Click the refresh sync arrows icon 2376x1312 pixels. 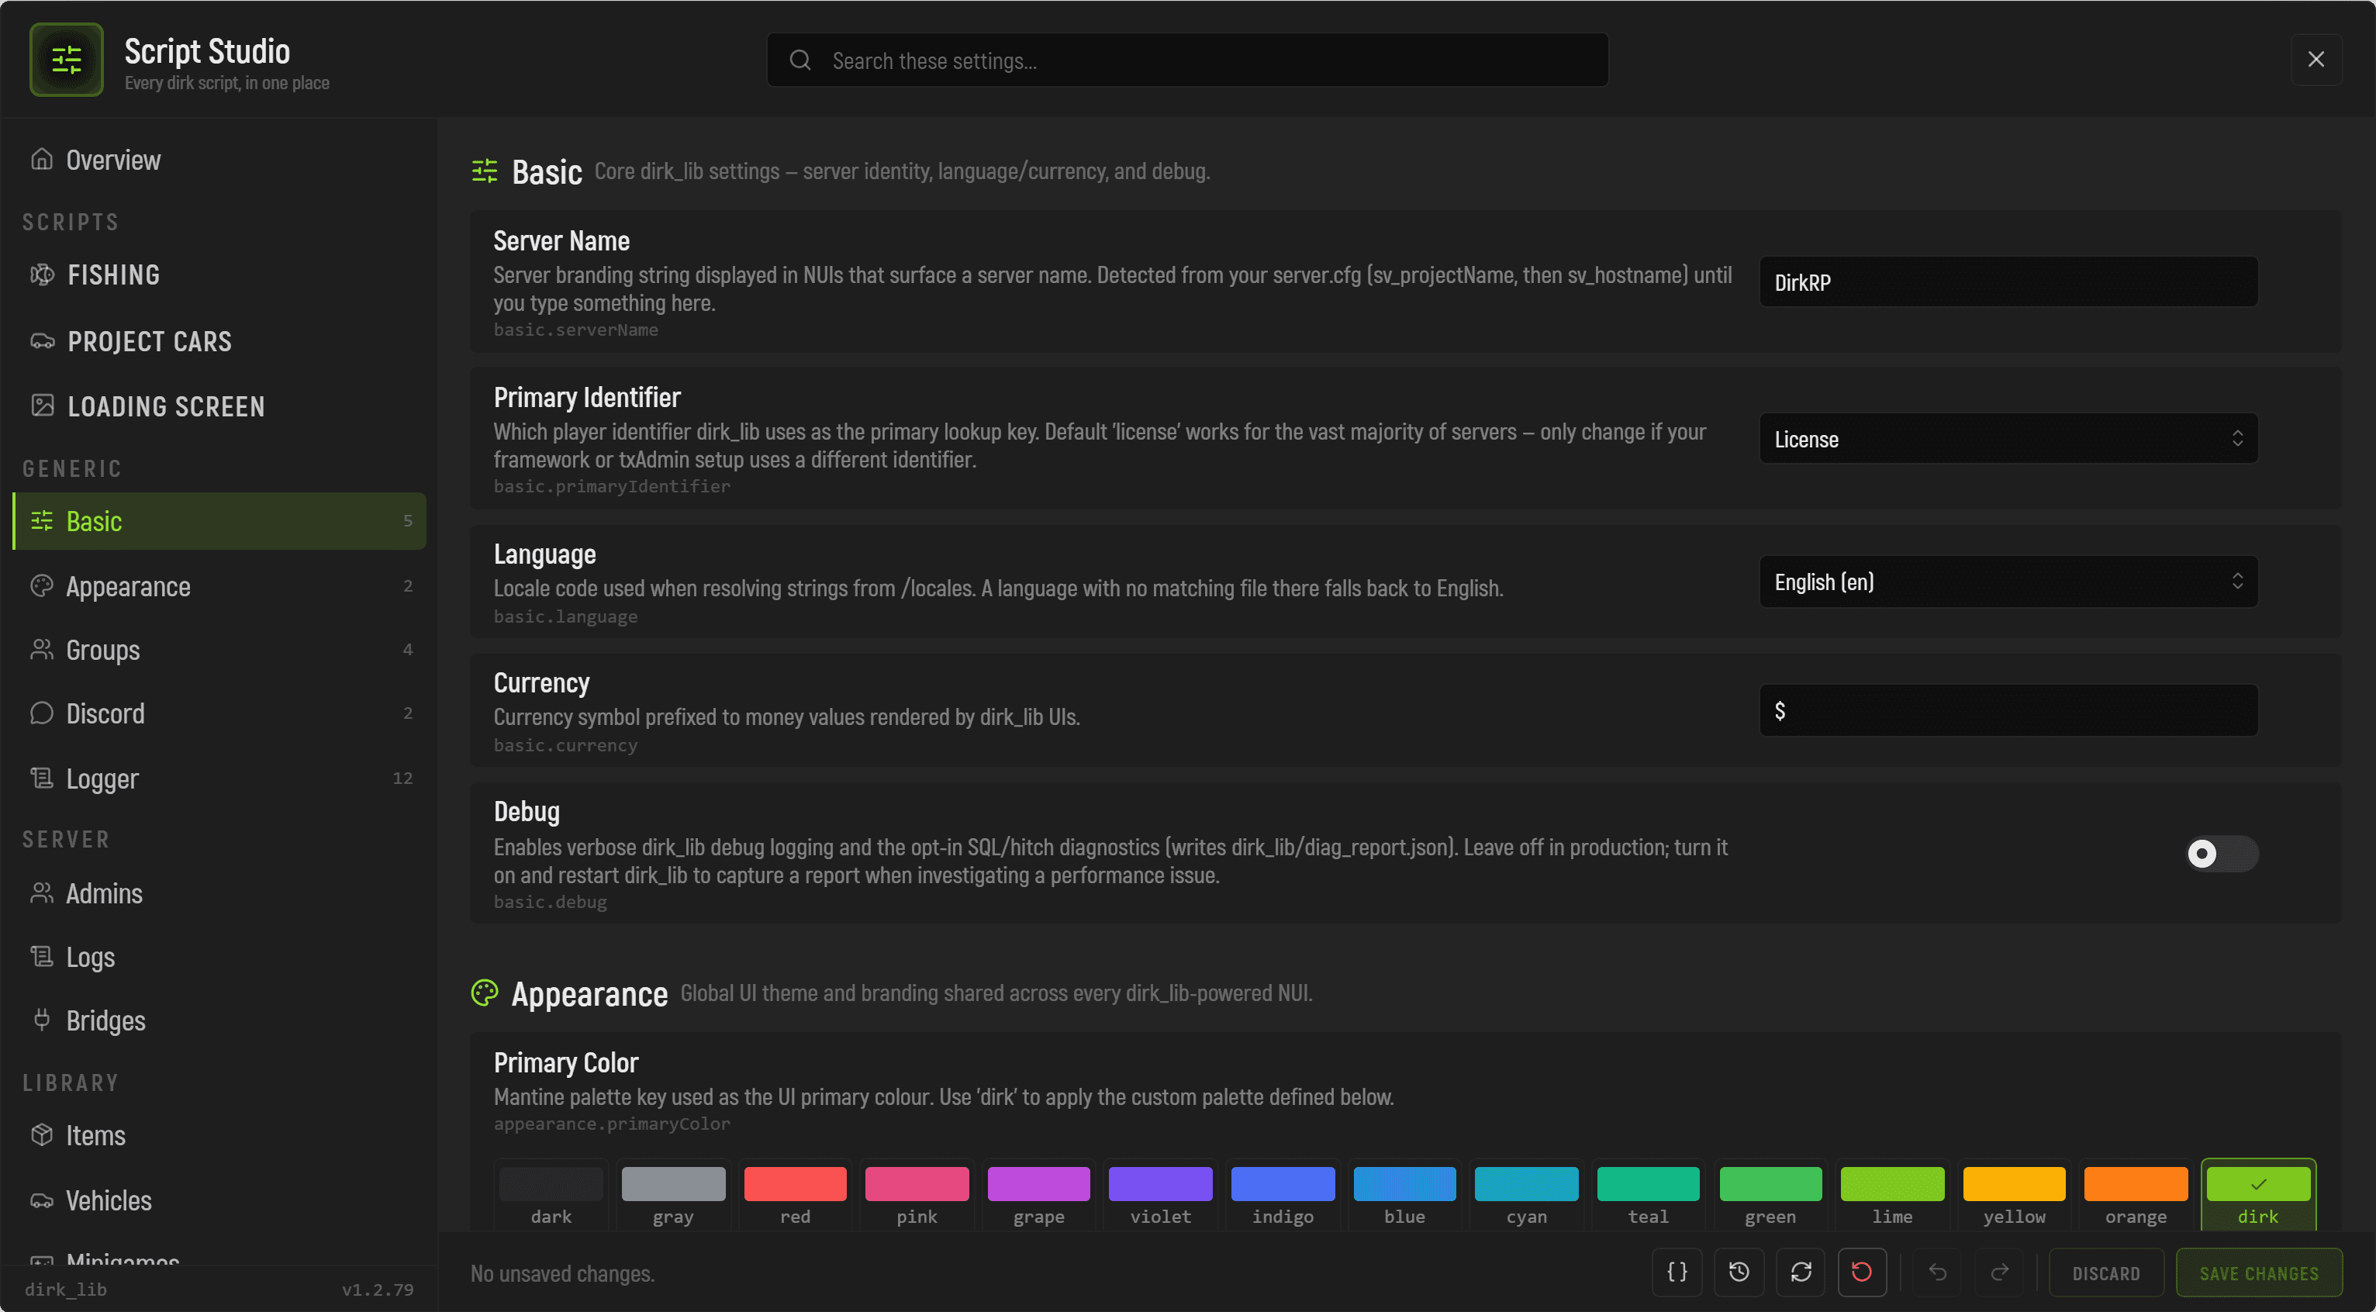click(x=1801, y=1272)
